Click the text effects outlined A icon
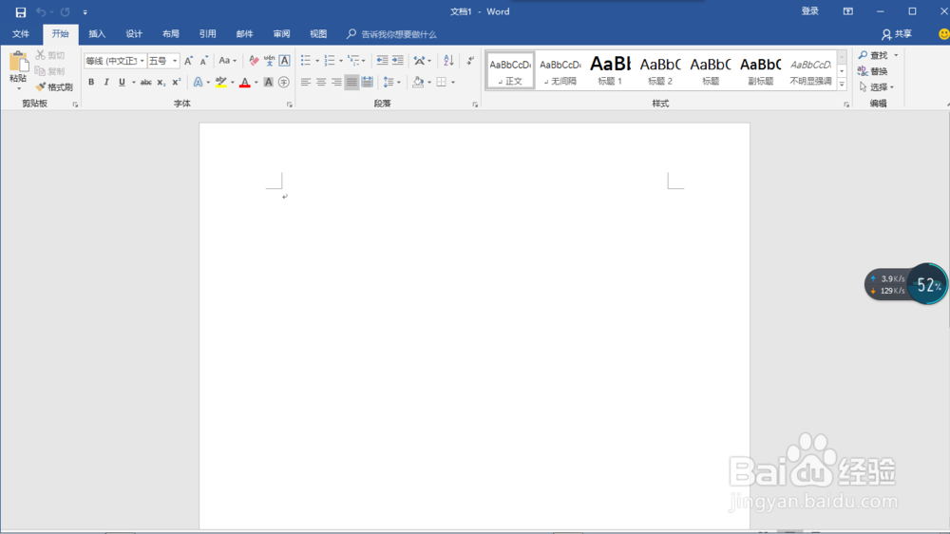Screen dimensions: 950x534 (199, 82)
